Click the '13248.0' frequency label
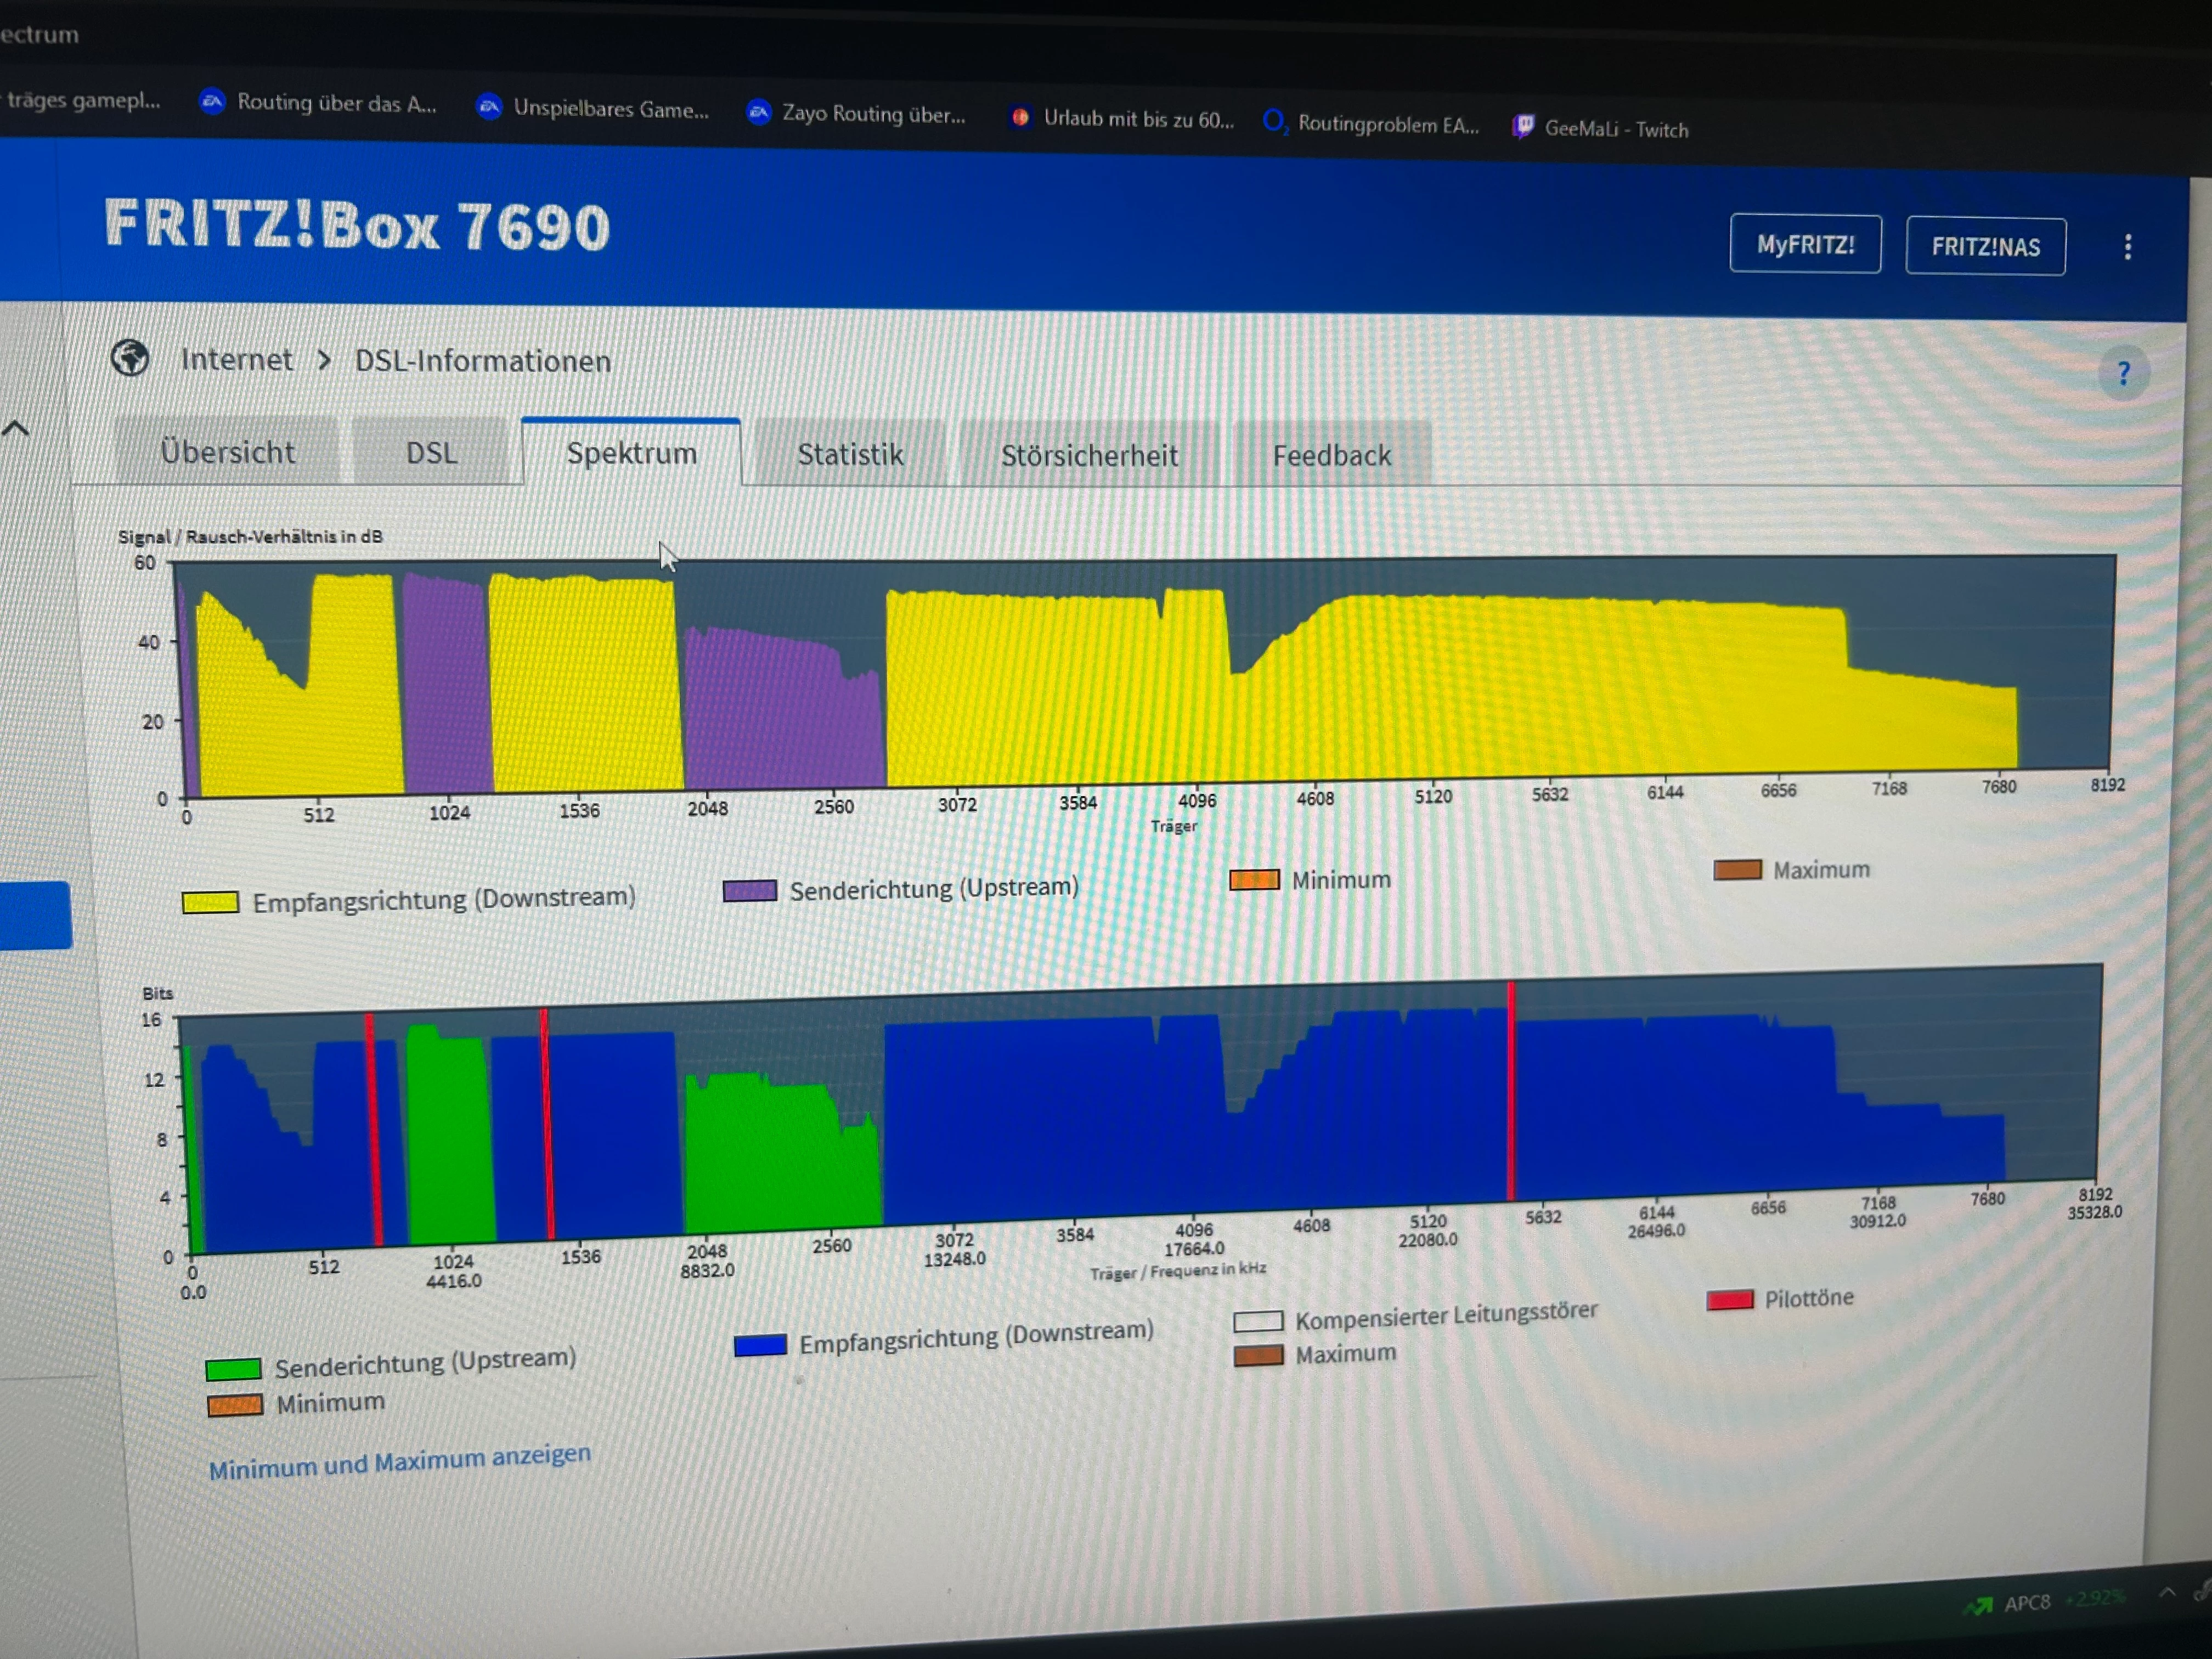 954,1259
